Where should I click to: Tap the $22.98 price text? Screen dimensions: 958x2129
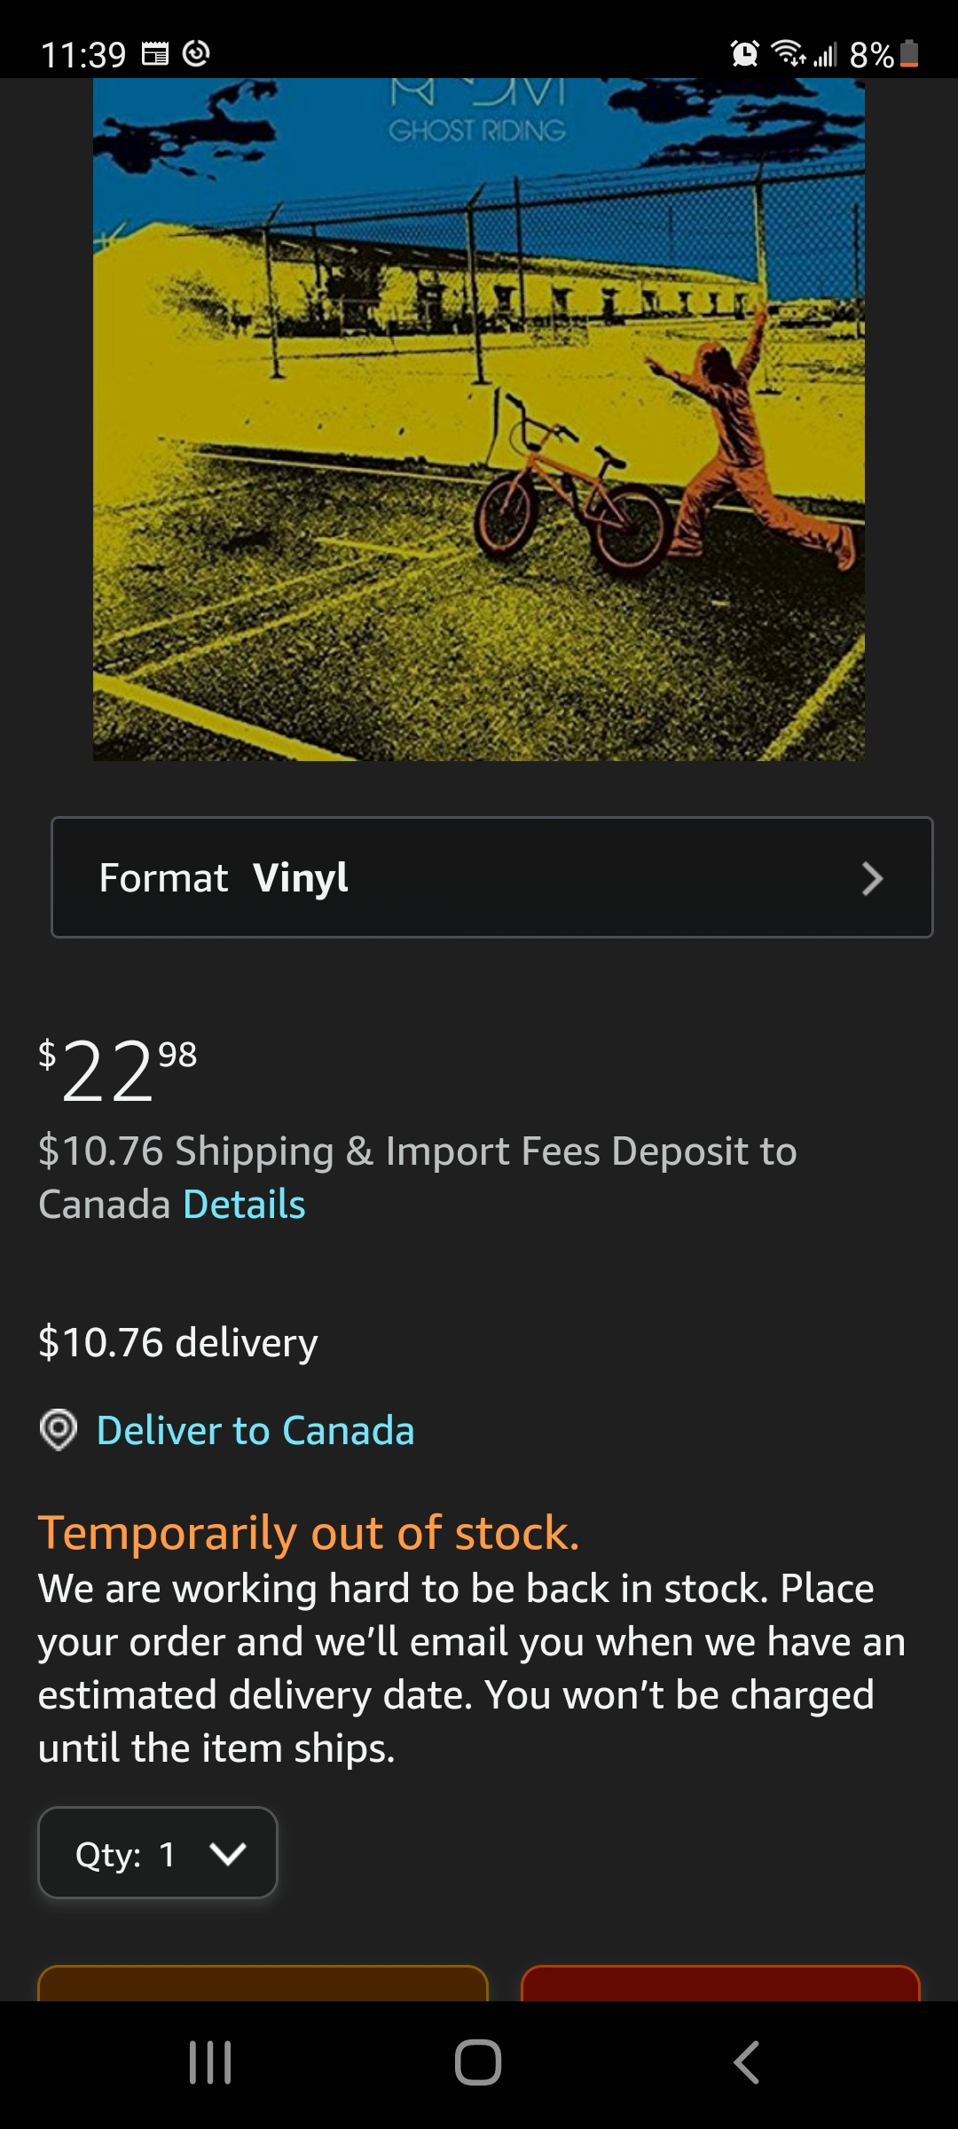point(118,1071)
